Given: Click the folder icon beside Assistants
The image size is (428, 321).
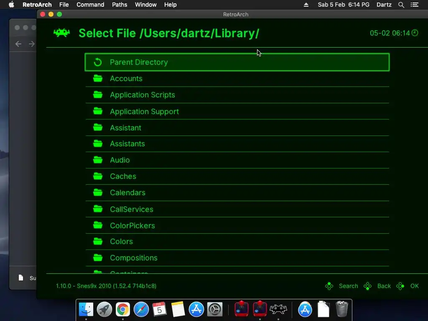Looking at the screenshot, I should click(98, 144).
